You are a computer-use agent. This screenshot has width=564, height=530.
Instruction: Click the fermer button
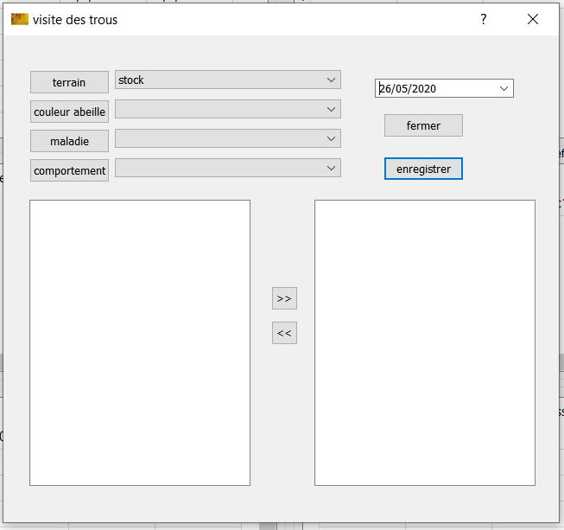click(423, 125)
